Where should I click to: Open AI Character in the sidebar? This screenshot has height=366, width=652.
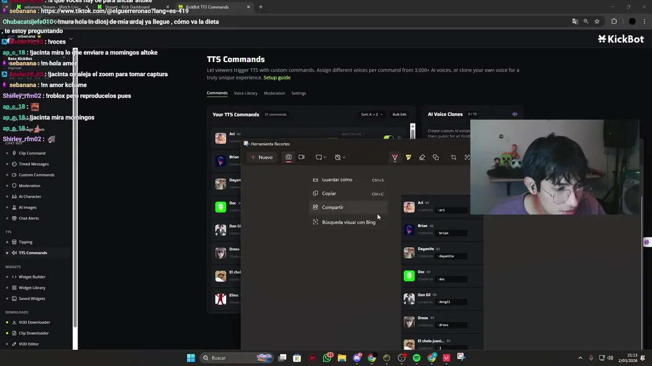tap(30, 196)
